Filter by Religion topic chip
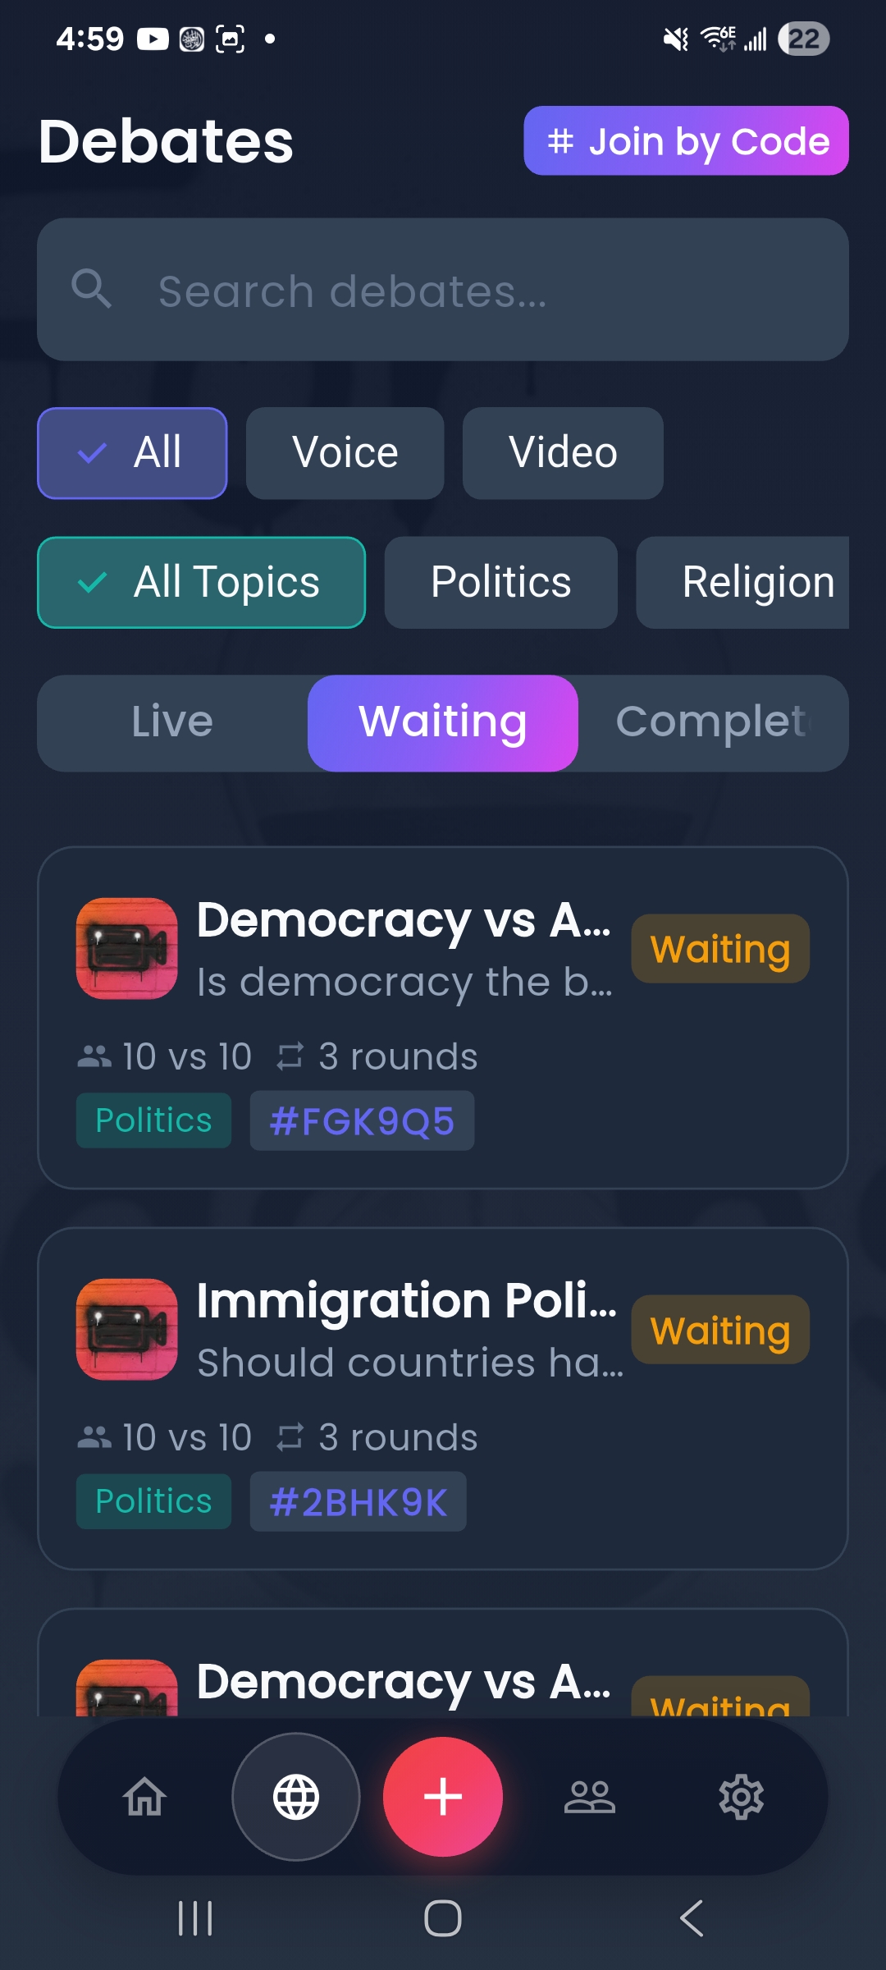The image size is (886, 1970). tap(742, 583)
